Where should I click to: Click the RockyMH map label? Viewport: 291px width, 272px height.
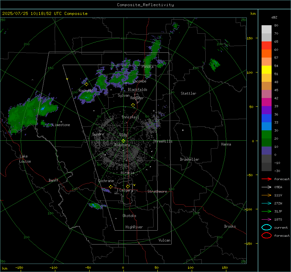85,91
